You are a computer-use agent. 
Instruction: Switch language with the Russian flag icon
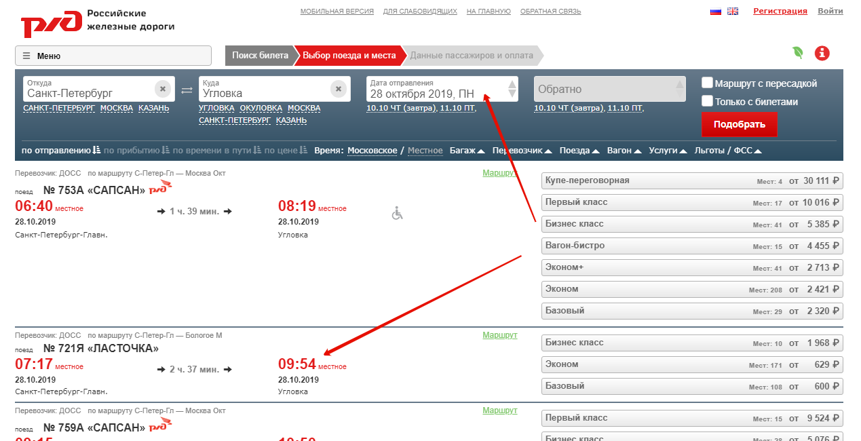tap(715, 12)
